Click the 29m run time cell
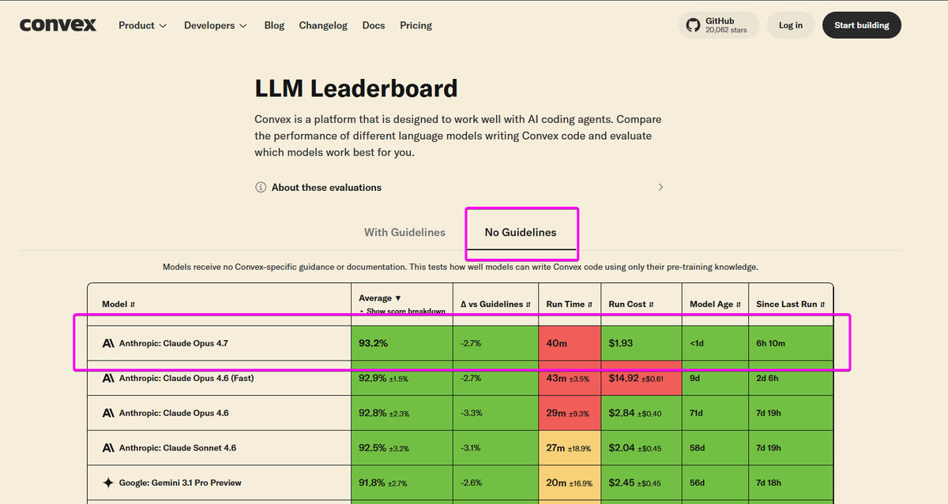Viewport: 948px width, 504px height. [x=570, y=413]
